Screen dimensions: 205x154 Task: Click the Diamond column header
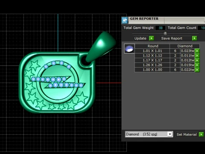185,46
